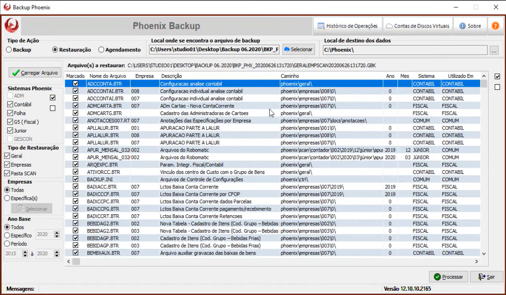Uncheck the ARQEXPC.BTR row checkbox

pos(75,165)
